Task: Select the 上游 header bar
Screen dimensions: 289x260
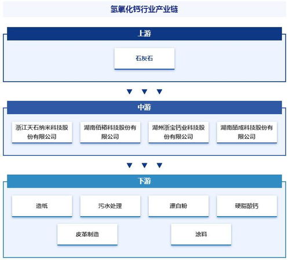Action: 144,34
